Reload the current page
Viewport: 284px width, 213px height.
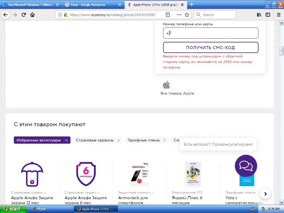[24, 15]
